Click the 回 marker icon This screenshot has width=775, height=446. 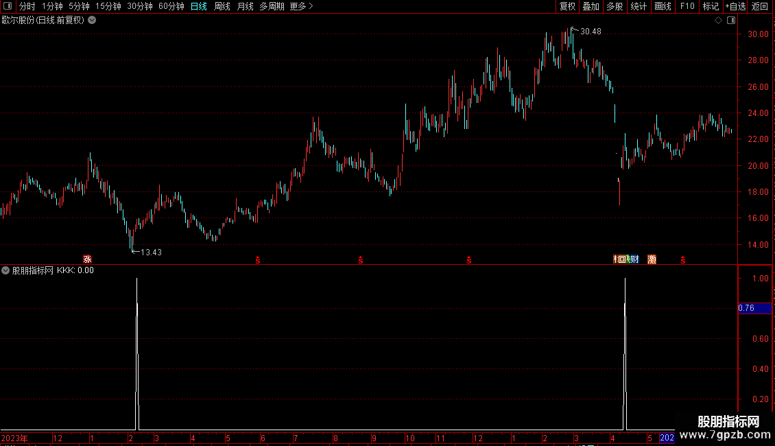(622, 259)
